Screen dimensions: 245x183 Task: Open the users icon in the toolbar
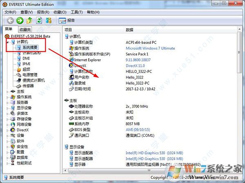tap(49, 20)
